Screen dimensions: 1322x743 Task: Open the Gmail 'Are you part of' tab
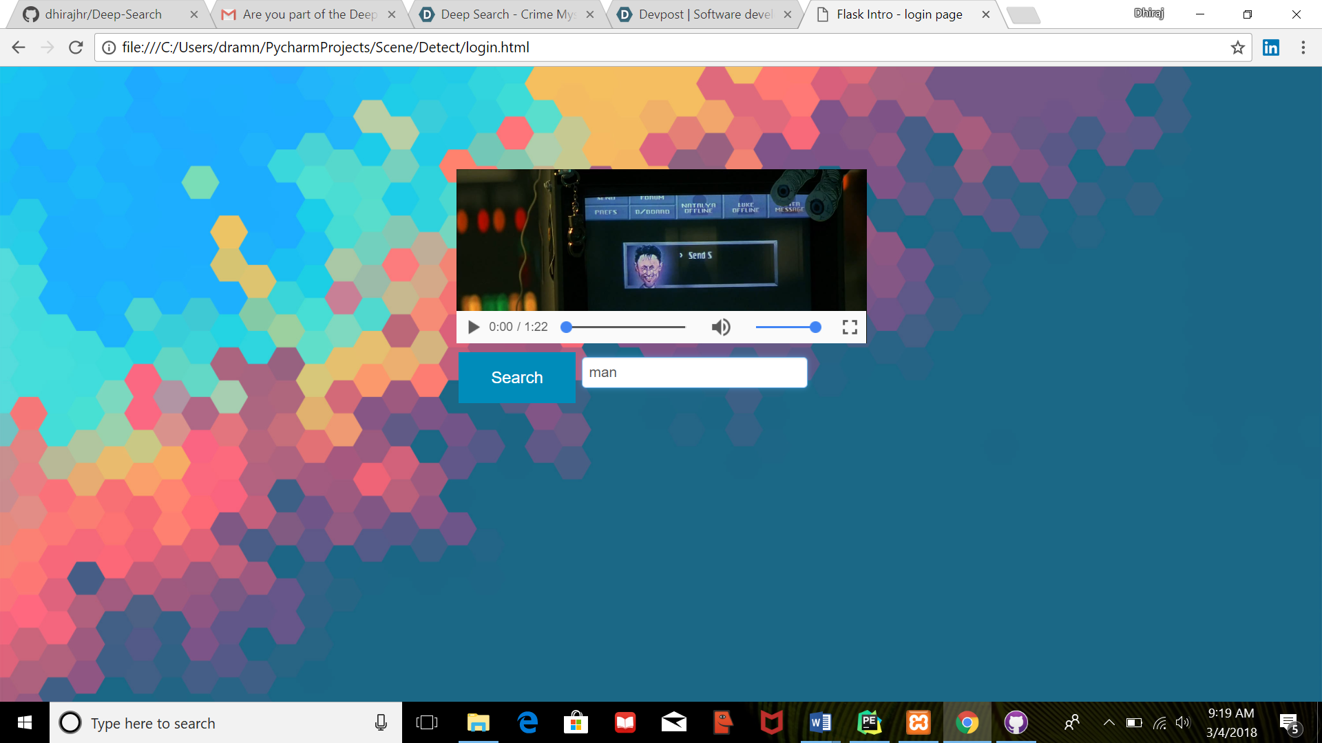pos(309,14)
